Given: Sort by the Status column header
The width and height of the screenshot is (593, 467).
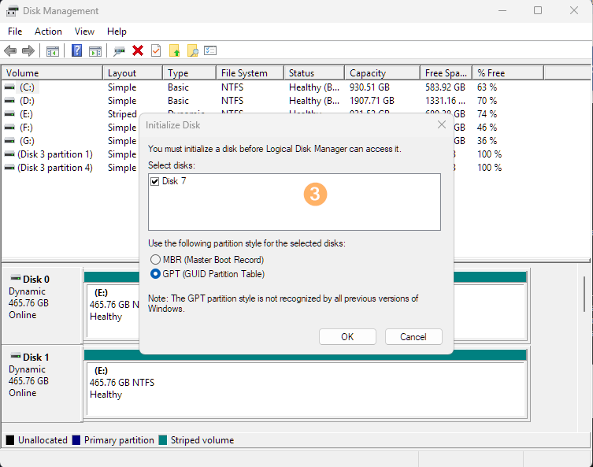Looking at the screenshot, I should point(314,73).
